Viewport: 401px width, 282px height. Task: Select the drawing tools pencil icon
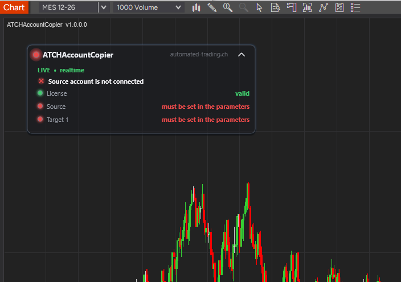pos(212,7)
